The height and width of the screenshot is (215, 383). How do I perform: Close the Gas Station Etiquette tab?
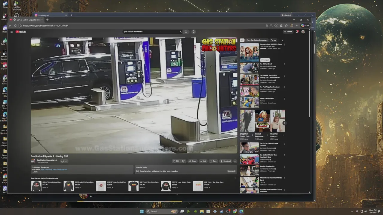click(x=42, y=20)
